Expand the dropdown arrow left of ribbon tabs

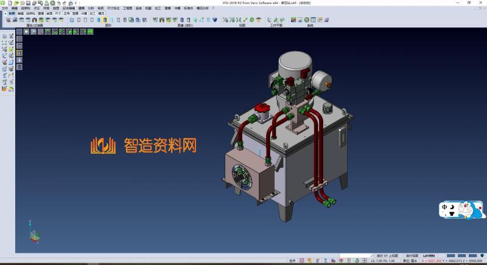pyautogui.click(x=5, y=13)
